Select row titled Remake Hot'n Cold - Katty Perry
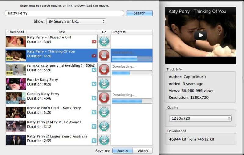This screenshot has height=155, width=244. click(54, 108)
